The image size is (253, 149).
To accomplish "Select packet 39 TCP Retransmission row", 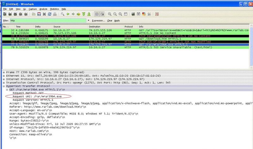I will pos(126,36).
